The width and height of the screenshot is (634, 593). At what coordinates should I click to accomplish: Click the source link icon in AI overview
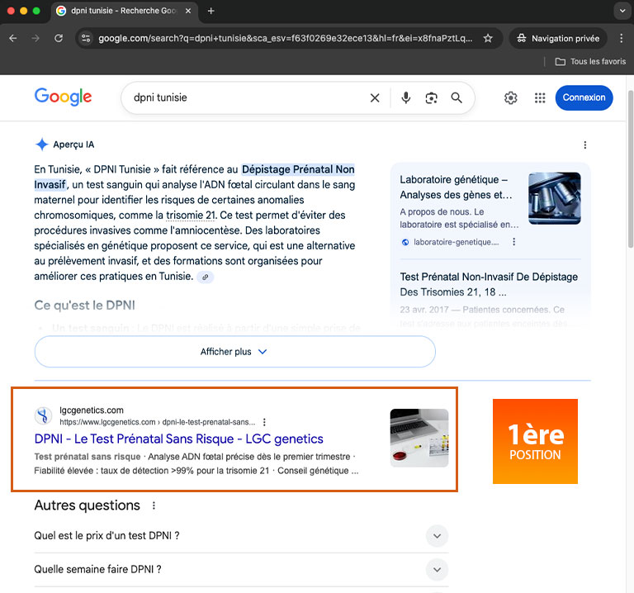206,278
